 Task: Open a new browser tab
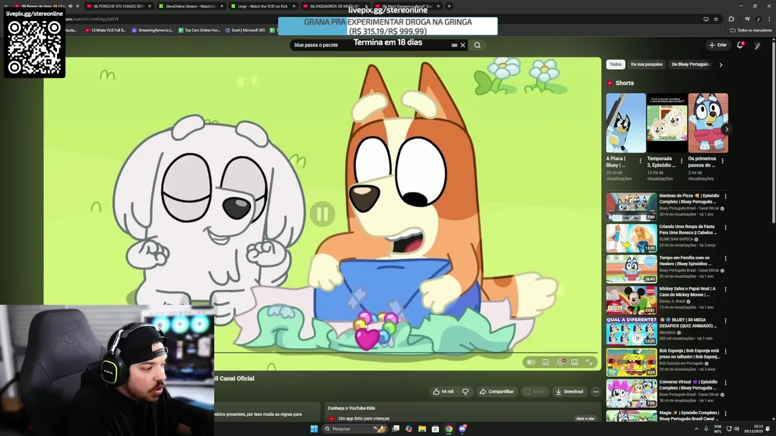tap(449, 6)
